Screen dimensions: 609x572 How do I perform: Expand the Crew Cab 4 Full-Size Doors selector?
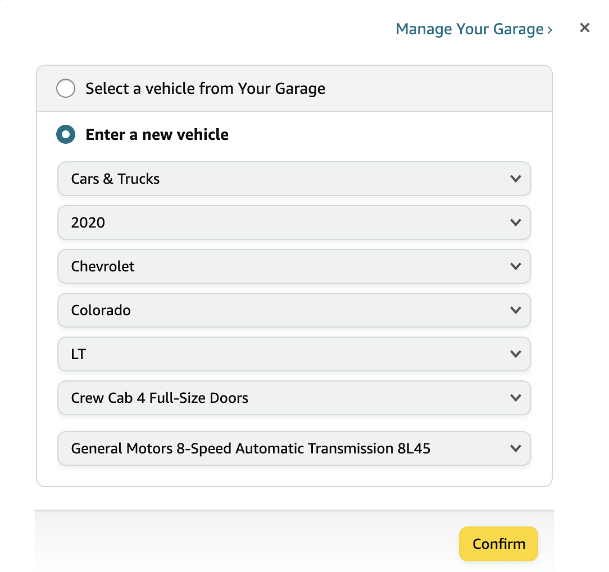tap(294, 398)
